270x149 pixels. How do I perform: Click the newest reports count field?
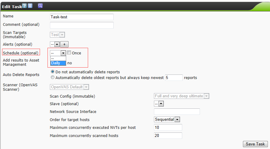click(x=174, y=78)
